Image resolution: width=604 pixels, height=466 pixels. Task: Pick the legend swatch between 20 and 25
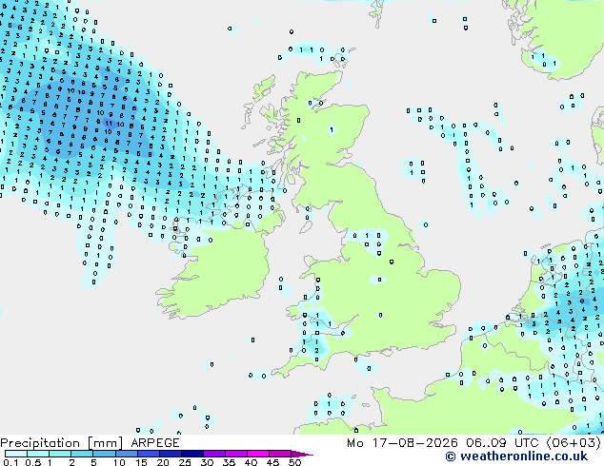170,454
